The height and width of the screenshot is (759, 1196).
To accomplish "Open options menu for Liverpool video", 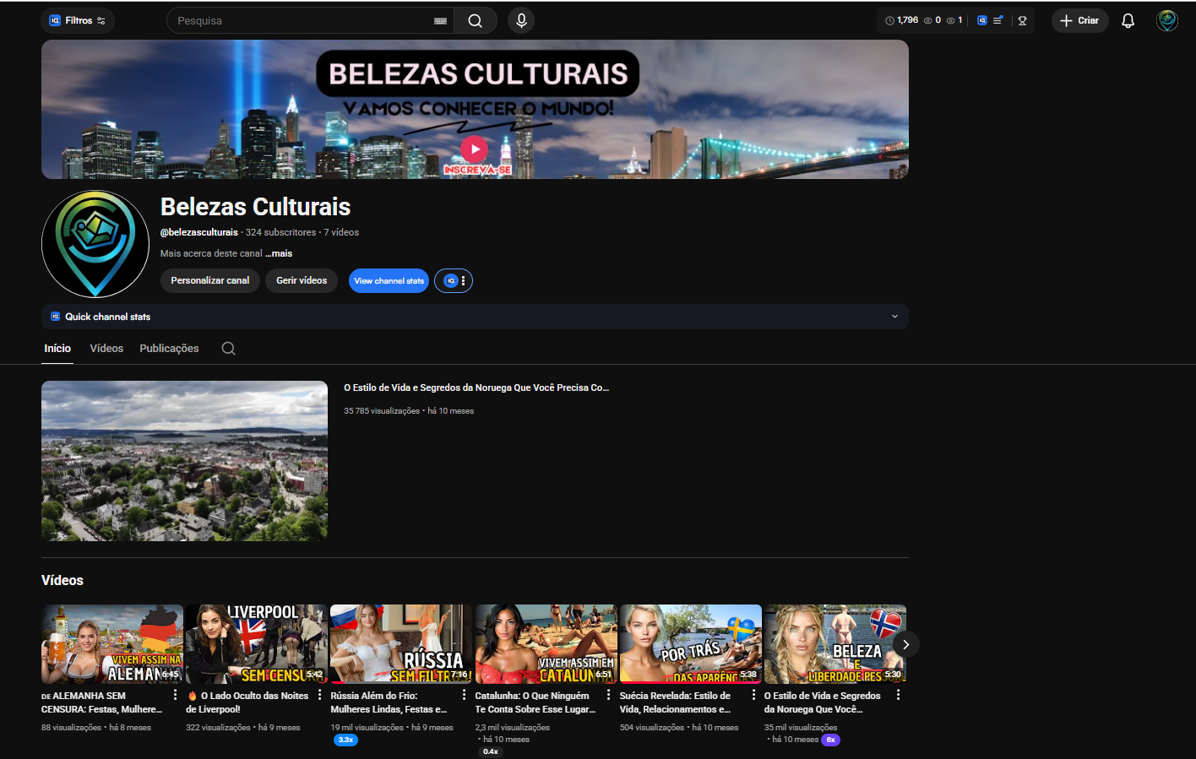I will click(x=319, y=695).
